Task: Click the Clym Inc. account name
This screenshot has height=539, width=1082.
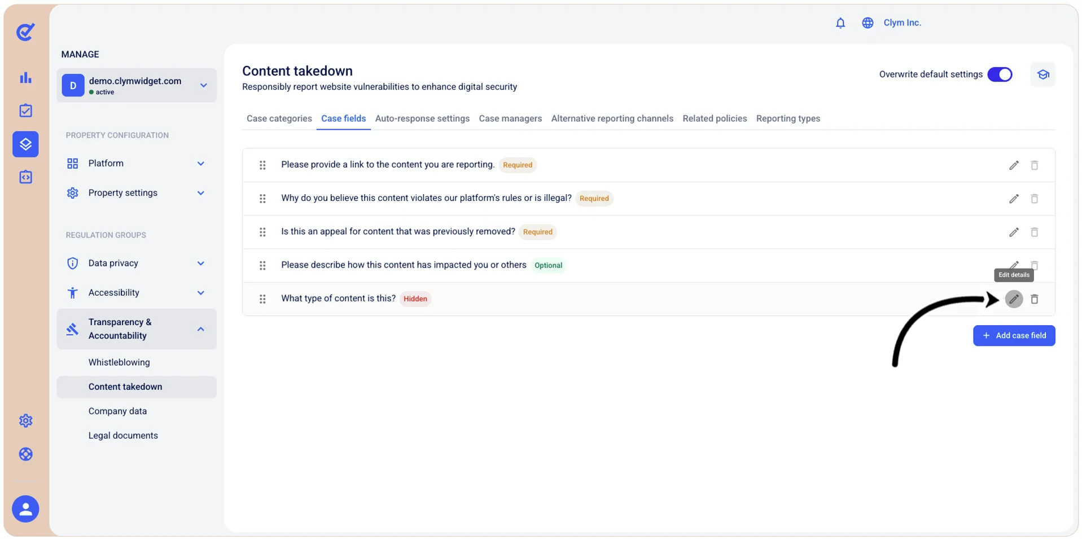Action: pos(902,23)
